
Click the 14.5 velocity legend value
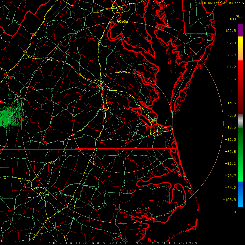[x=232, y=103]
